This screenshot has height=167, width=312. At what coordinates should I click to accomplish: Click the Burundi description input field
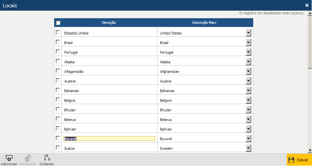(x=109, y=139)
